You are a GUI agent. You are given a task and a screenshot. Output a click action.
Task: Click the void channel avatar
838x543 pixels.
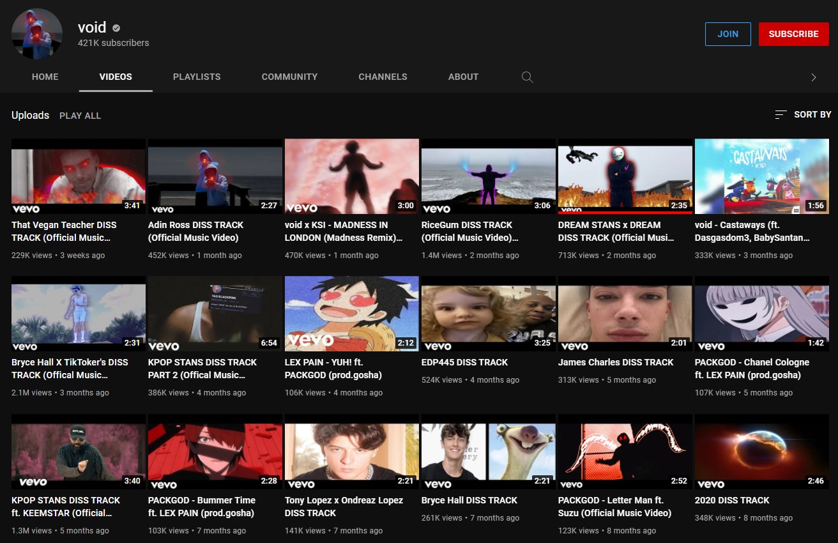pyautogui.click(x=37, y=34)
